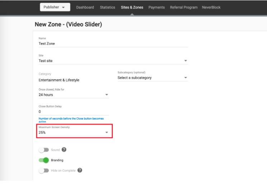Select the Sites & Zones tab
The image size is (267, 185).
tap(132, 7)
